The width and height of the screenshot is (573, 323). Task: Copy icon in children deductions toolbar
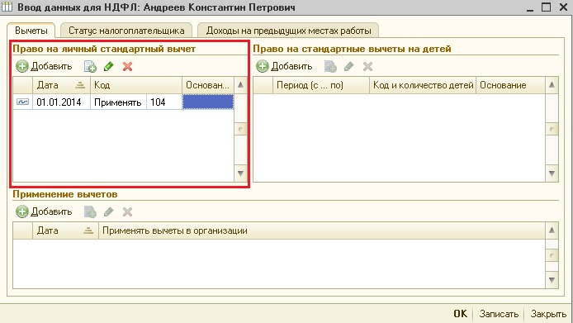point(330,67)
